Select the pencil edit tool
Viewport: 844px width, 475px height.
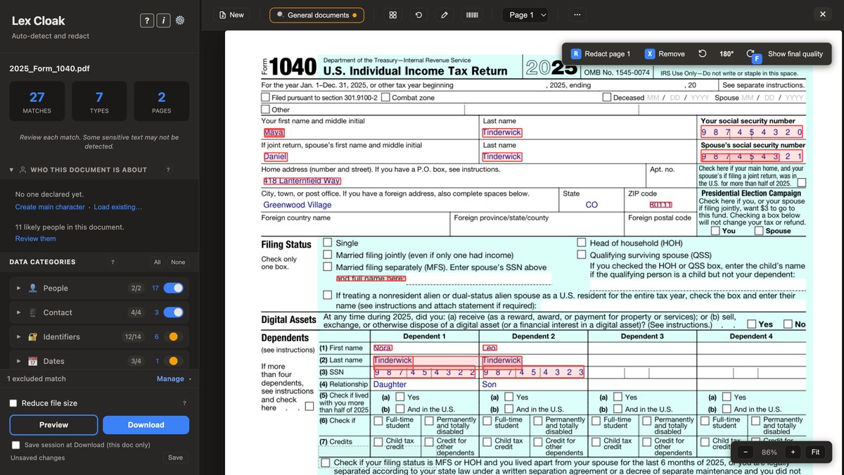[444, 15]
